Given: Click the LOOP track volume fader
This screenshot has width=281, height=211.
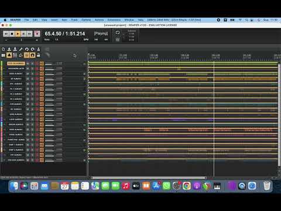Looking at the screenshot, I should point(50,120).
